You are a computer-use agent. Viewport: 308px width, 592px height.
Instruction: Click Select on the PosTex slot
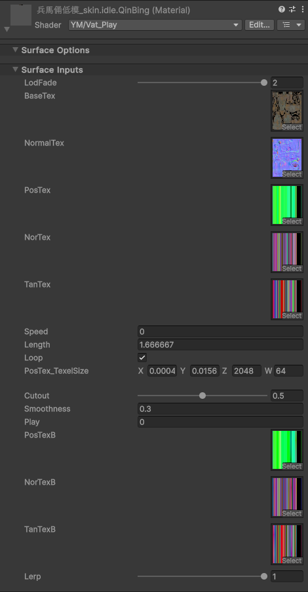click(x=292, y=221)
